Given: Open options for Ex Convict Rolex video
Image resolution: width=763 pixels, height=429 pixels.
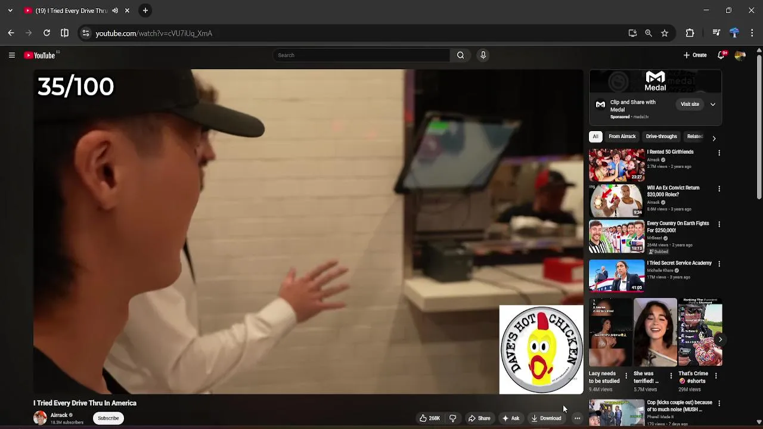Looking at the screenshot, I should 719,189.
